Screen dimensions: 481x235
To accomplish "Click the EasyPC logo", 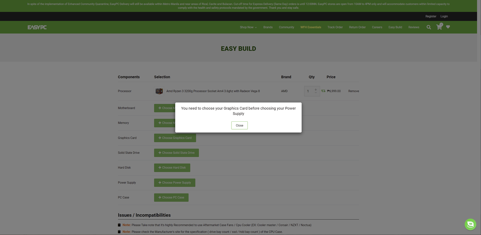I will pos(37,27).
